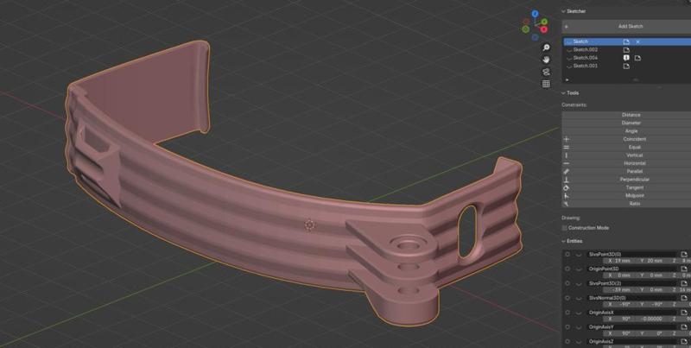Toggle visibility of the OriginAxisX entity
The width and height of the screenshot is (691, 348).
point(579,313)
